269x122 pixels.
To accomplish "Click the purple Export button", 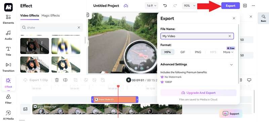I will pos(230,6).
